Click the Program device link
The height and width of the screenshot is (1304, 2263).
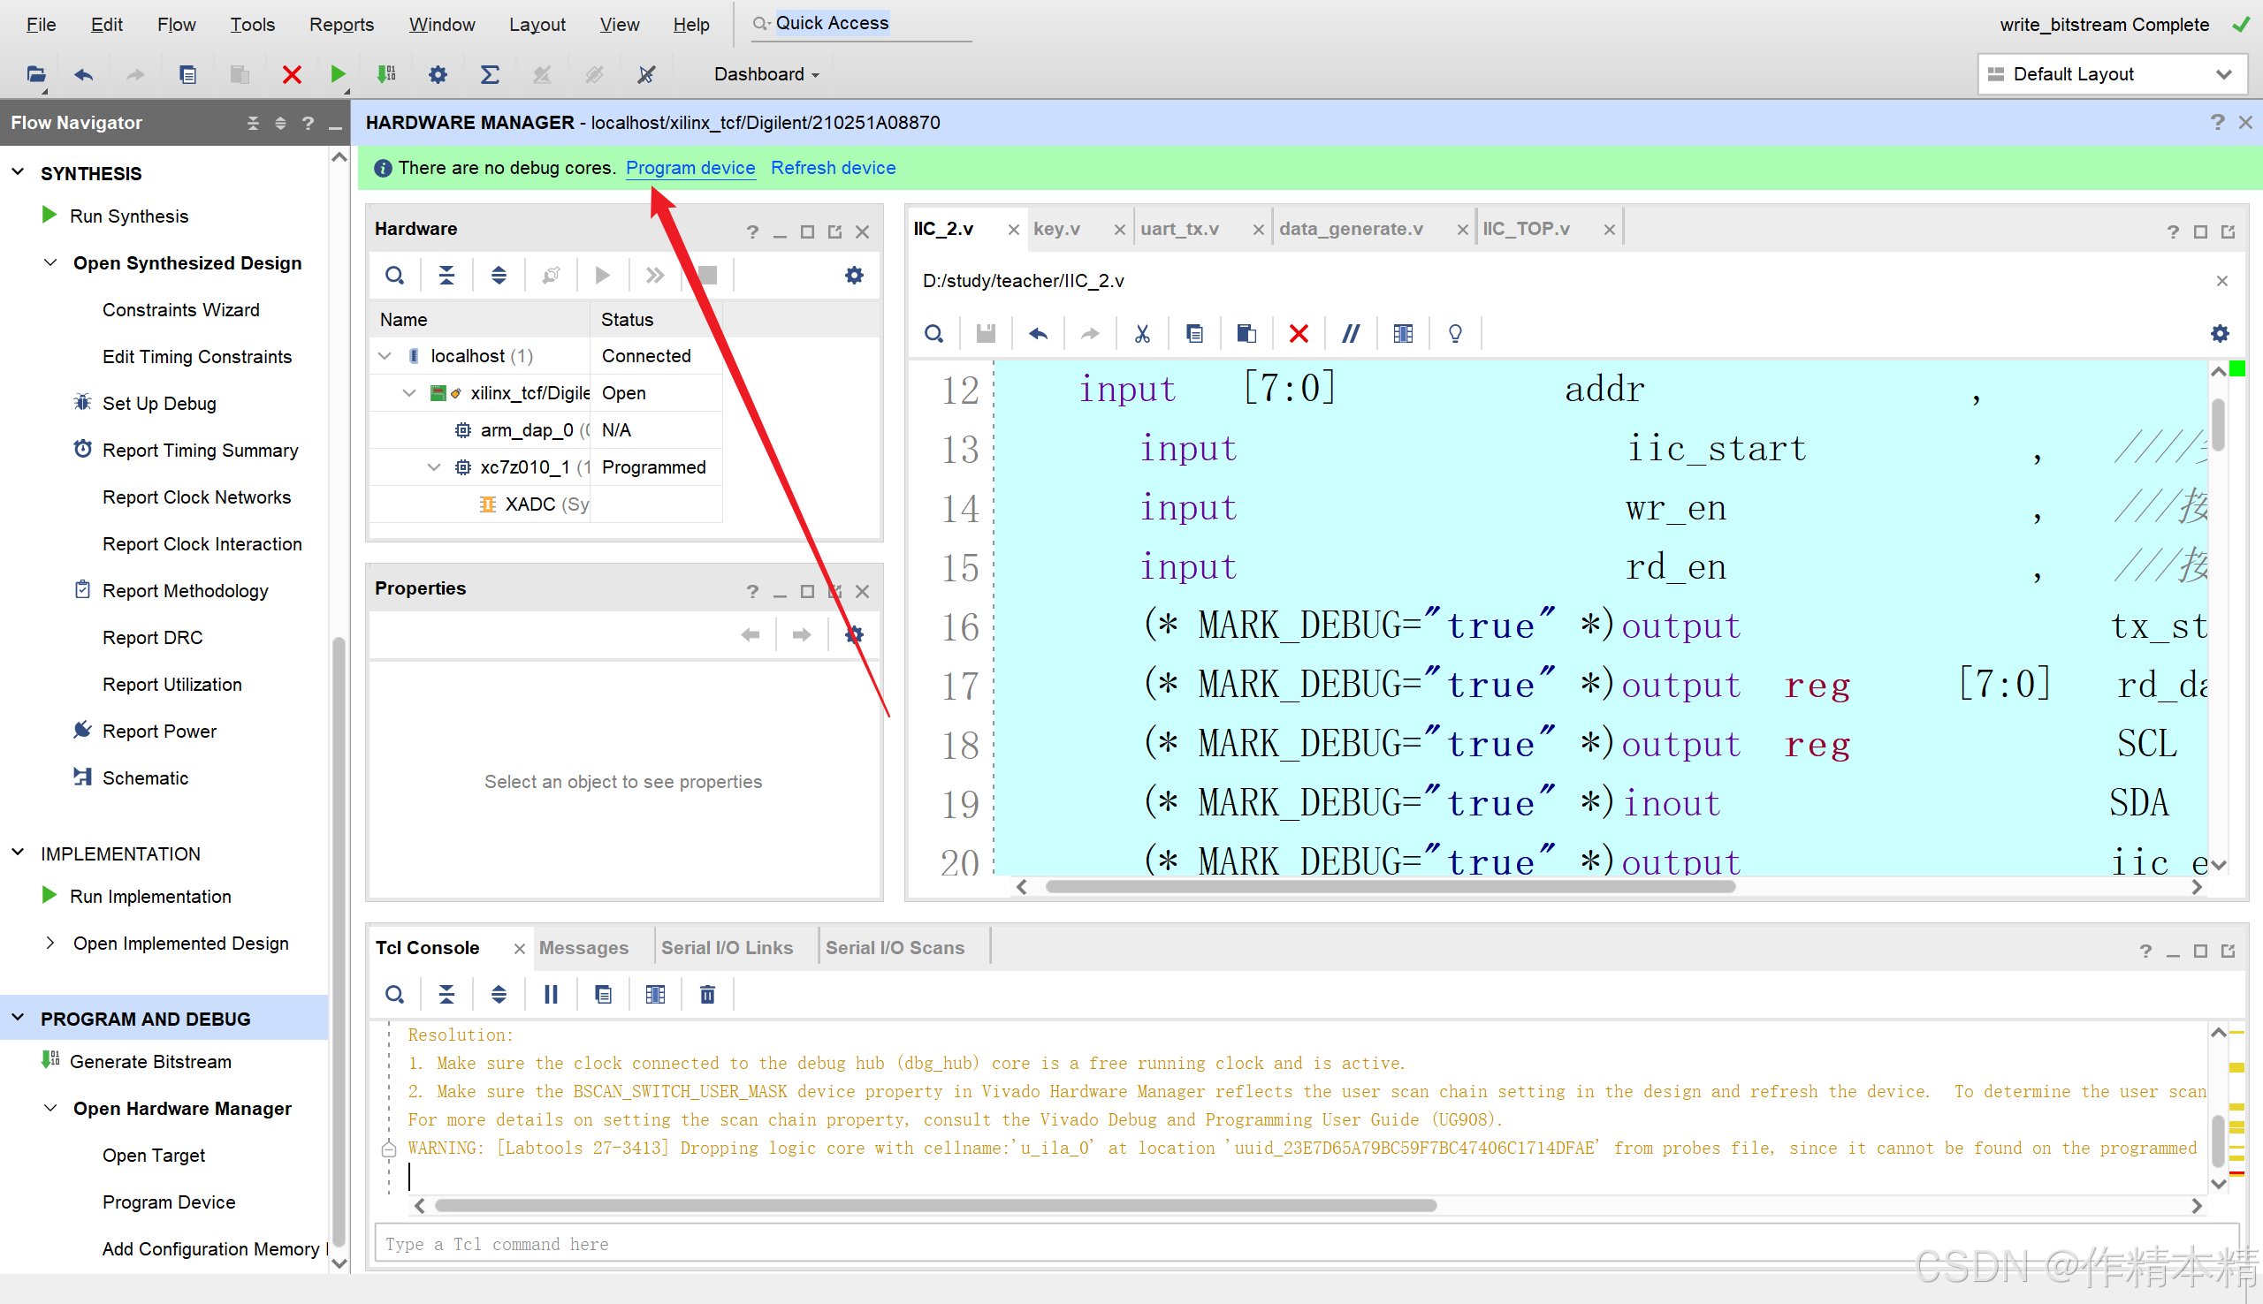point(690,168)
